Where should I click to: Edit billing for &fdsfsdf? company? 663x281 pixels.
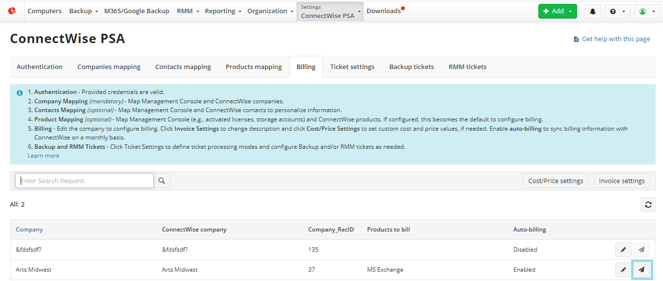[623, 250]
